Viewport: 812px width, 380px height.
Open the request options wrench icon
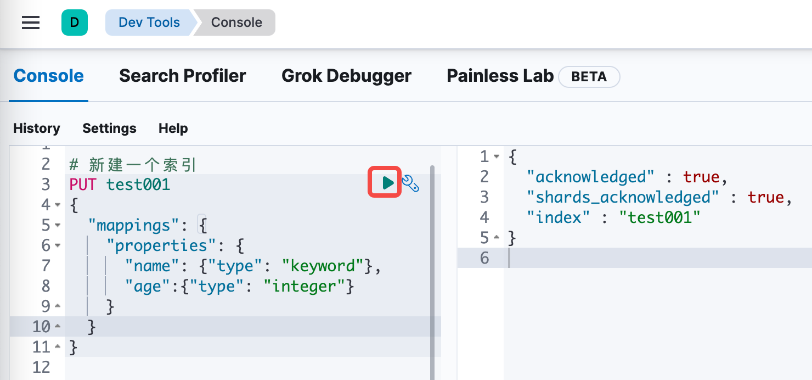coord(410,183)
